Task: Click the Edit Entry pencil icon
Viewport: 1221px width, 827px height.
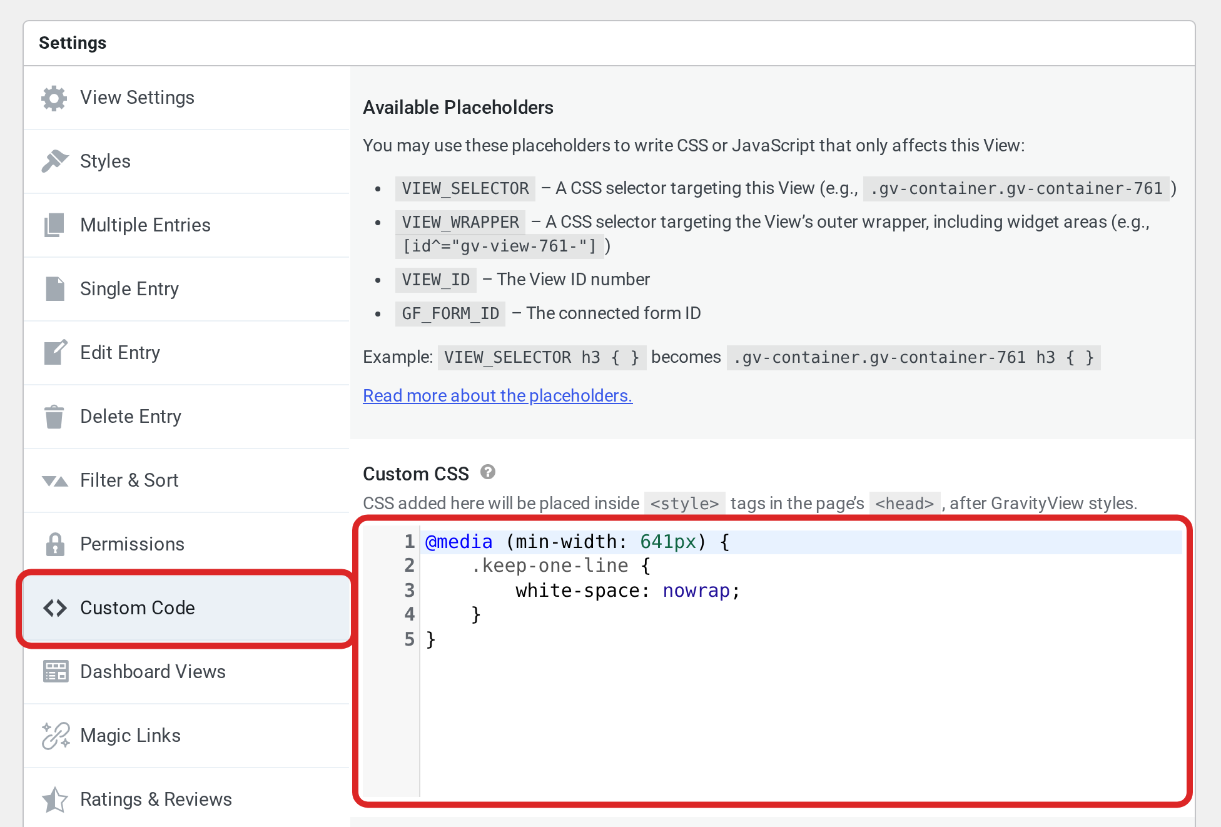Action: coord(54,352)
